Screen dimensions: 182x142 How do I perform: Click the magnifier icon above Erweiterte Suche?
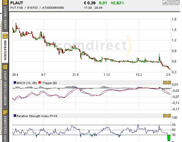pyautogui.click(x=5, y=112)
